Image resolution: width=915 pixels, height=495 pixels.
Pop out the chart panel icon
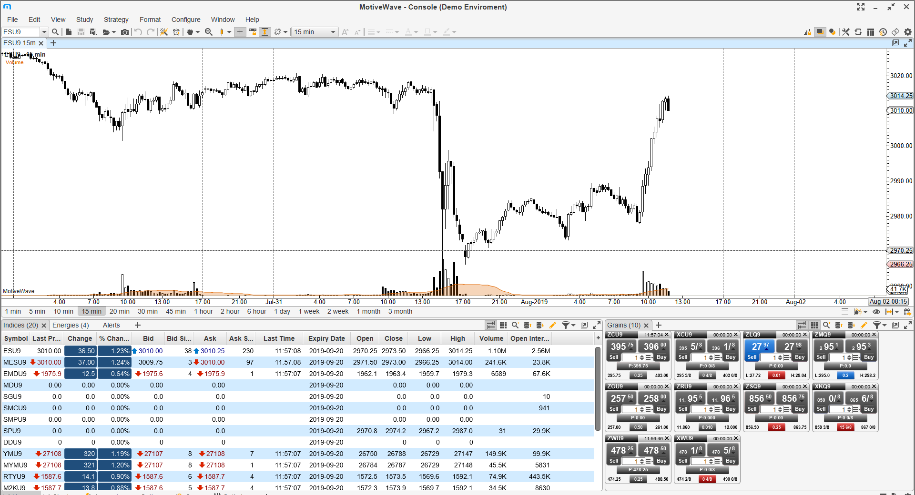click(895, 43)
